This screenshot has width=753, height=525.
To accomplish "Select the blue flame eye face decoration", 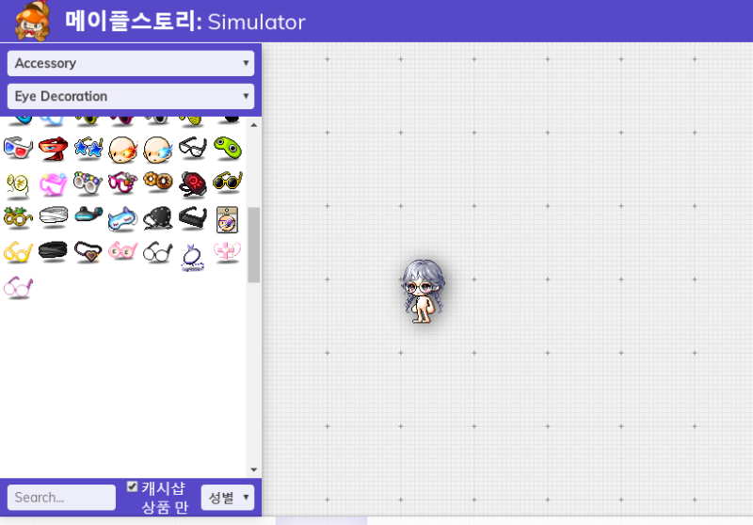I will 158,150.
